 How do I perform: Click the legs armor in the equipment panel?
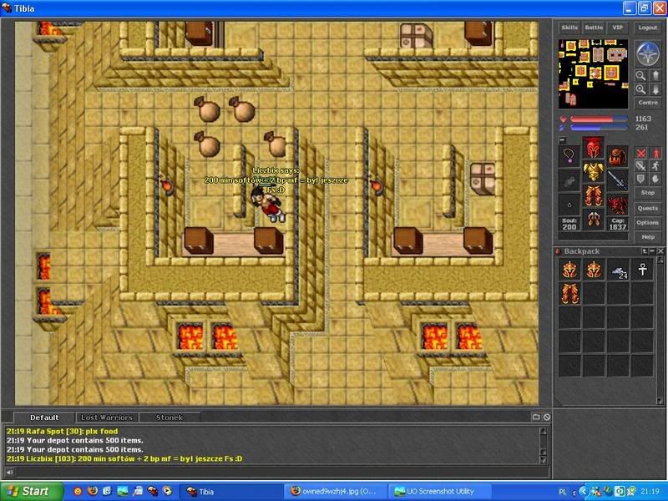coord(593,195)
